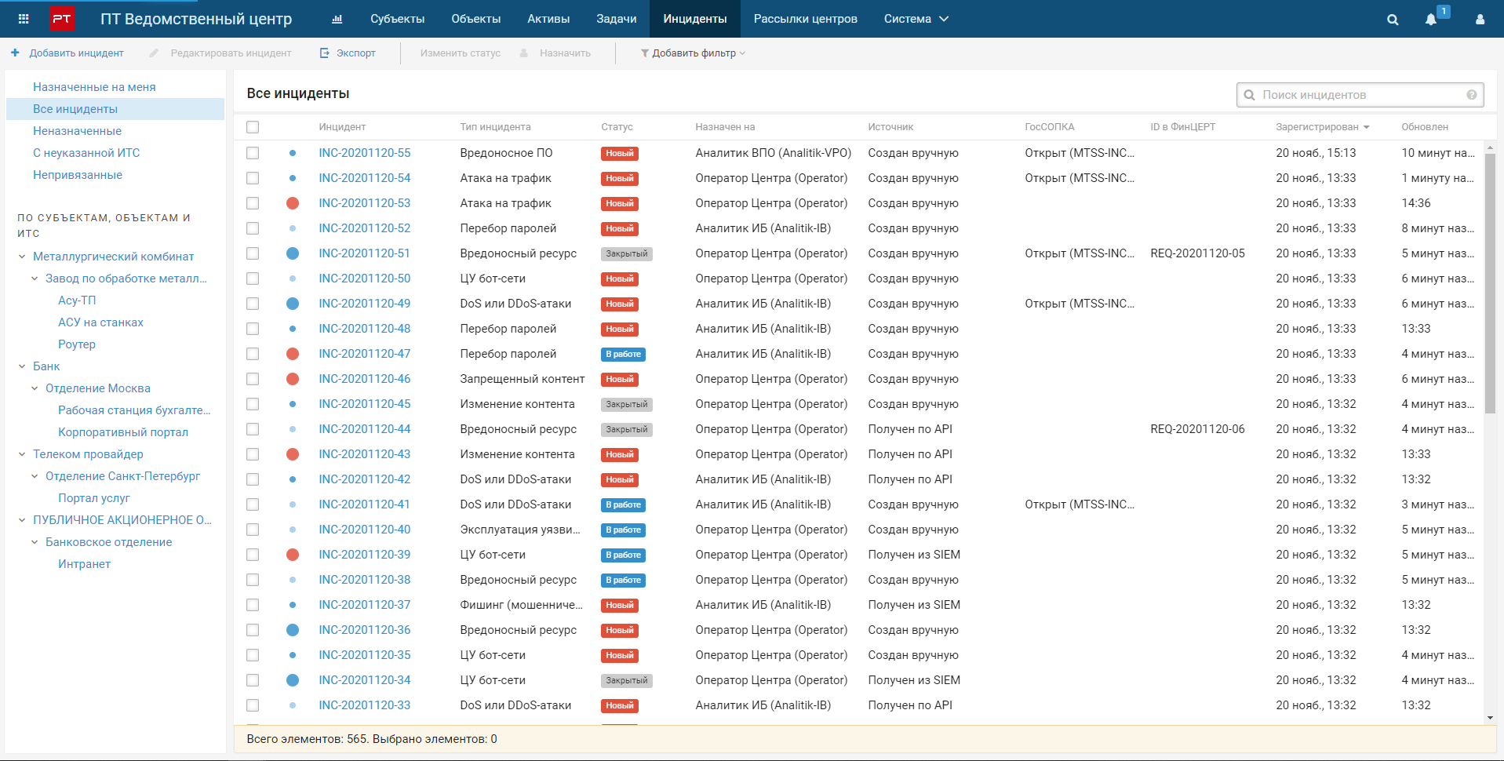Go to the 'Задачи' section
The image size is (1504, 761).
617,19
